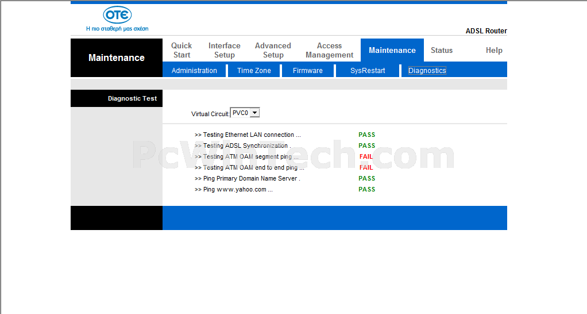Image resolution: width=587 pixels, height=314 pixels.
Task: Select the Maintenance tab
Action: 392,50
